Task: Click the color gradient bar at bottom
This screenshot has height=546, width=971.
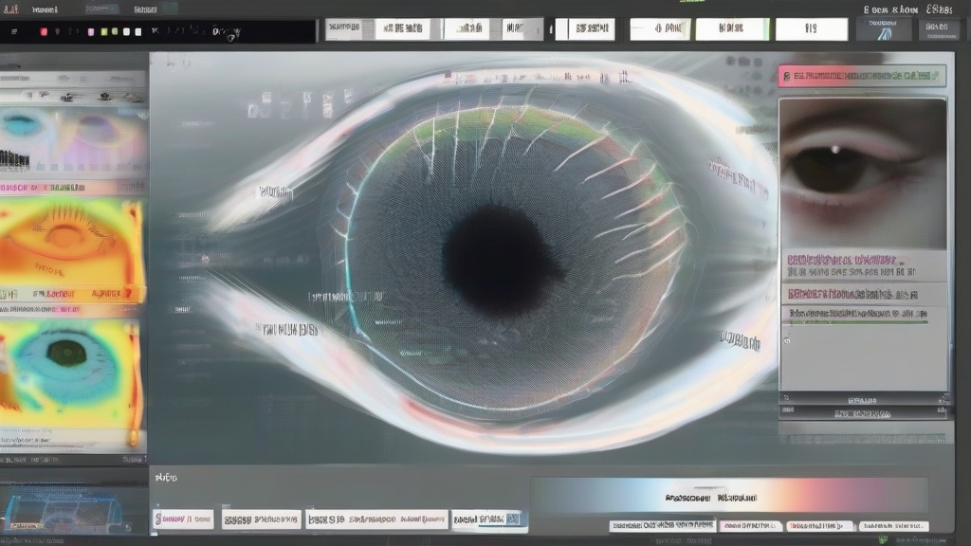Action: point(728,496)
